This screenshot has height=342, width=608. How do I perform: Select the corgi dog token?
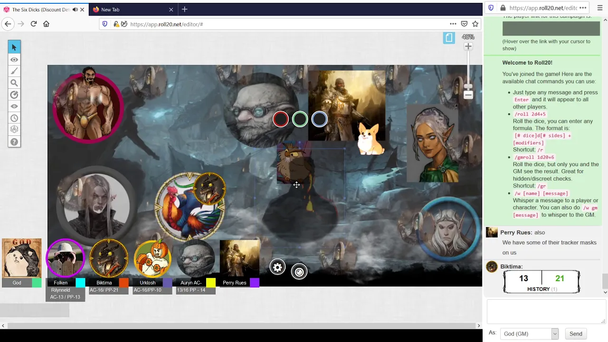click(370, 139)
